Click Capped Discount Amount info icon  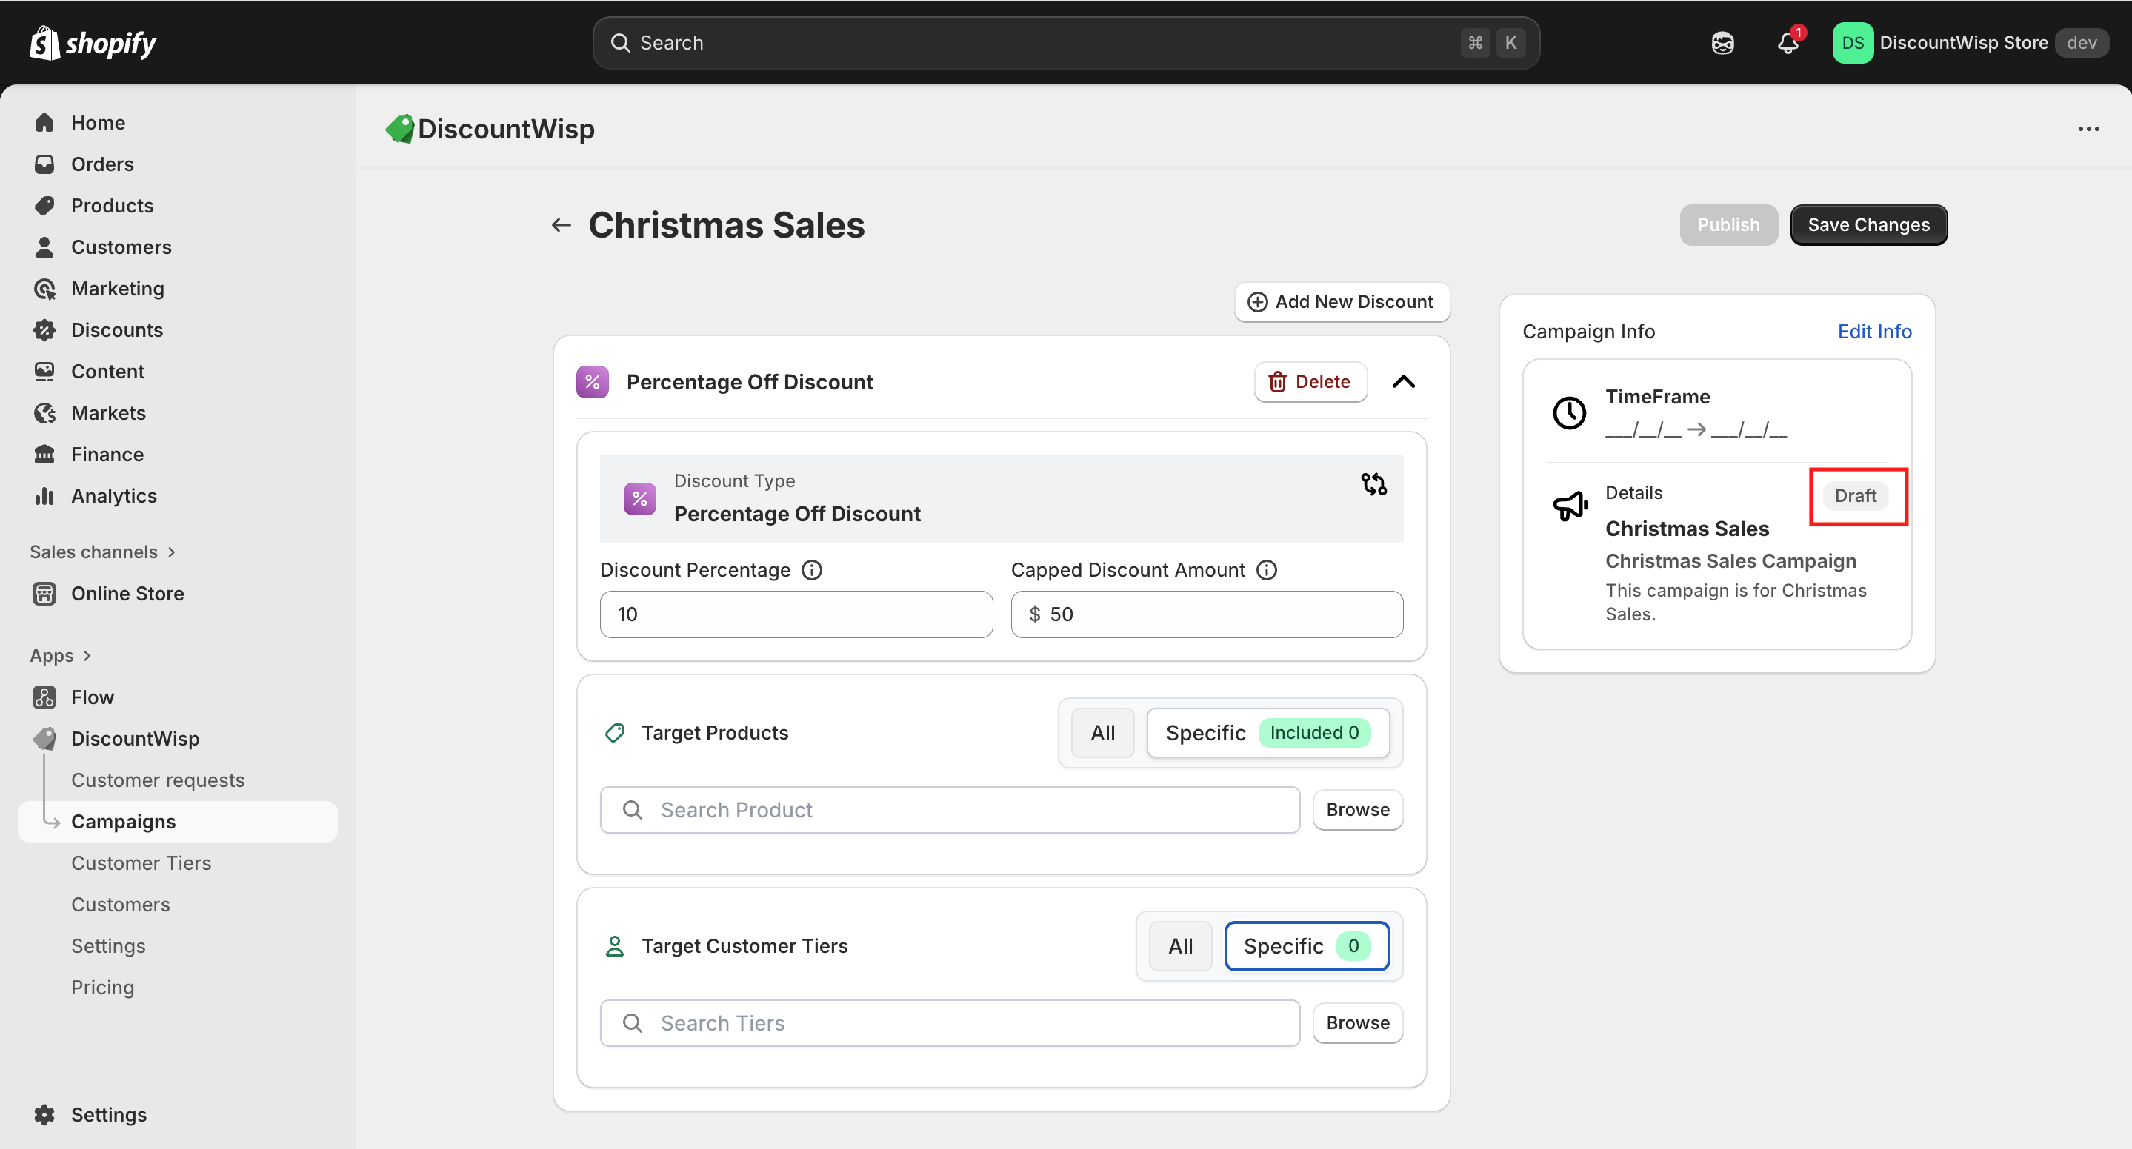pyautogui.click(x=1266, y=570)
